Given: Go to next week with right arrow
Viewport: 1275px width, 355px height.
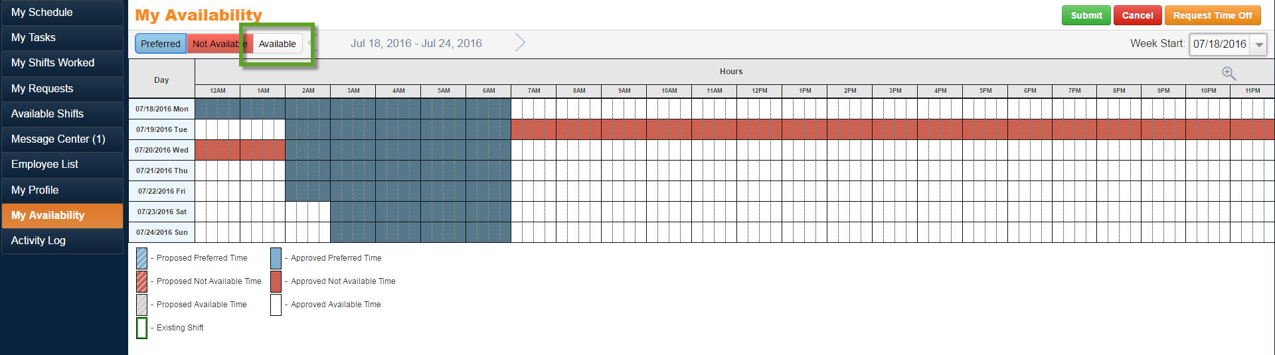Looking at the screenshot, I should pos(521,43).
